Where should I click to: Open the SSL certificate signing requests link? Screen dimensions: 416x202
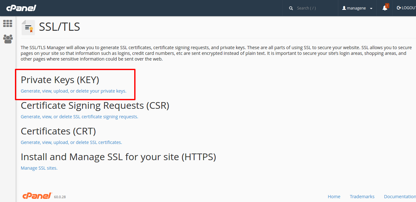click(x=79, y=117)
